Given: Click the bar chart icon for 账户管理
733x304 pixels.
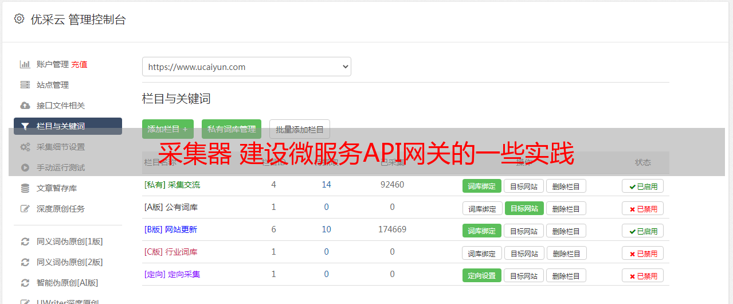Looking at the screenshot, I should [25, 64].
